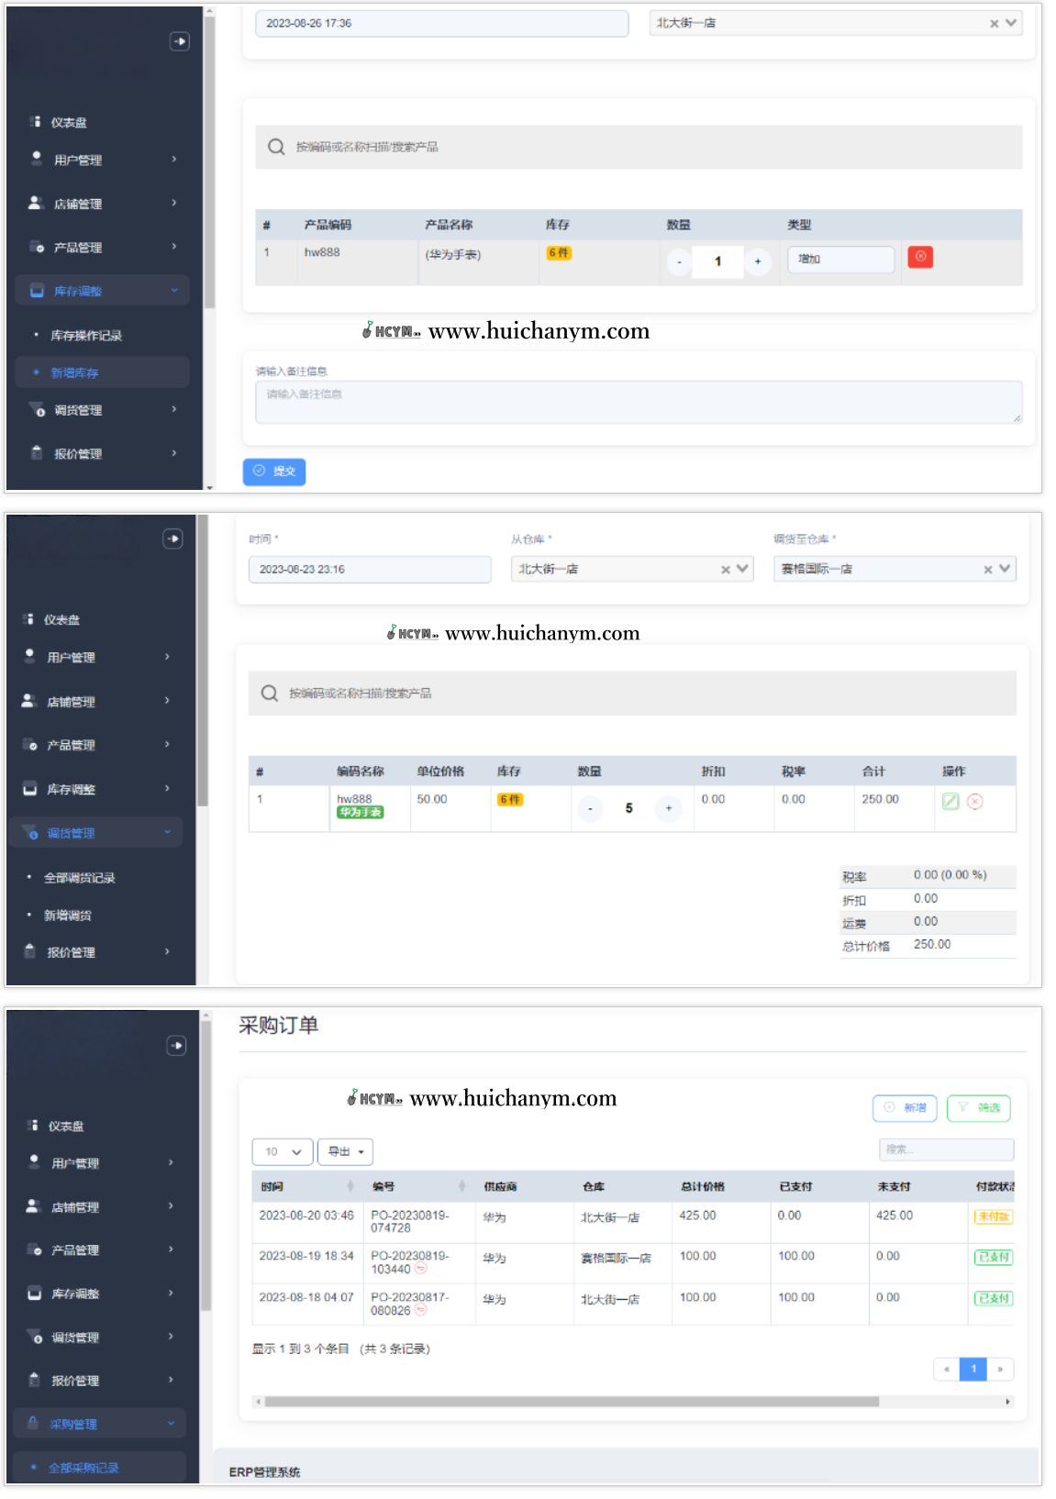Open 库存操作记录 submenu item

tap(86, 336)
